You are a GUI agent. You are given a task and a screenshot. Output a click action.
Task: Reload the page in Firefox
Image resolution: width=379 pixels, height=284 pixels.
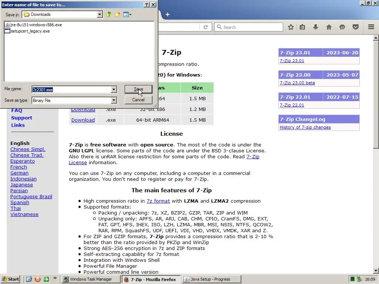tap(206, 27)
